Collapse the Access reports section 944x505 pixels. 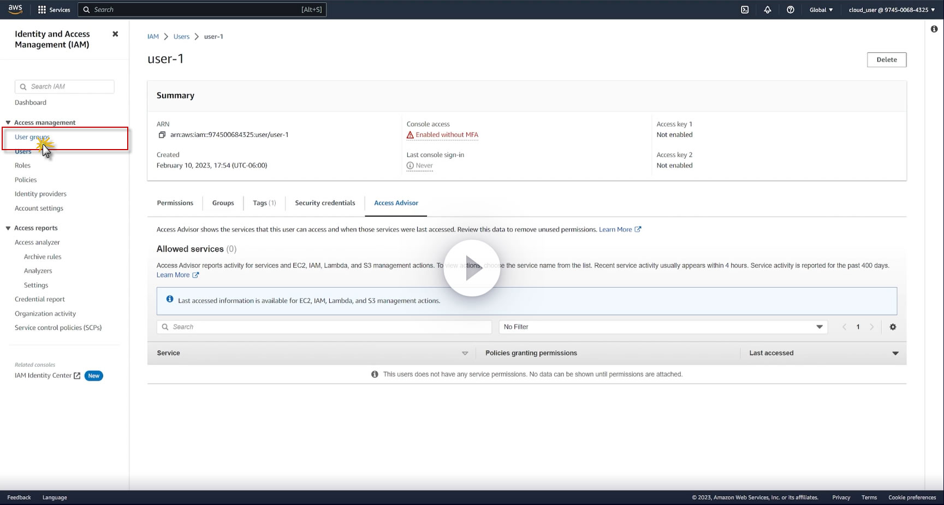coord(8,228)
